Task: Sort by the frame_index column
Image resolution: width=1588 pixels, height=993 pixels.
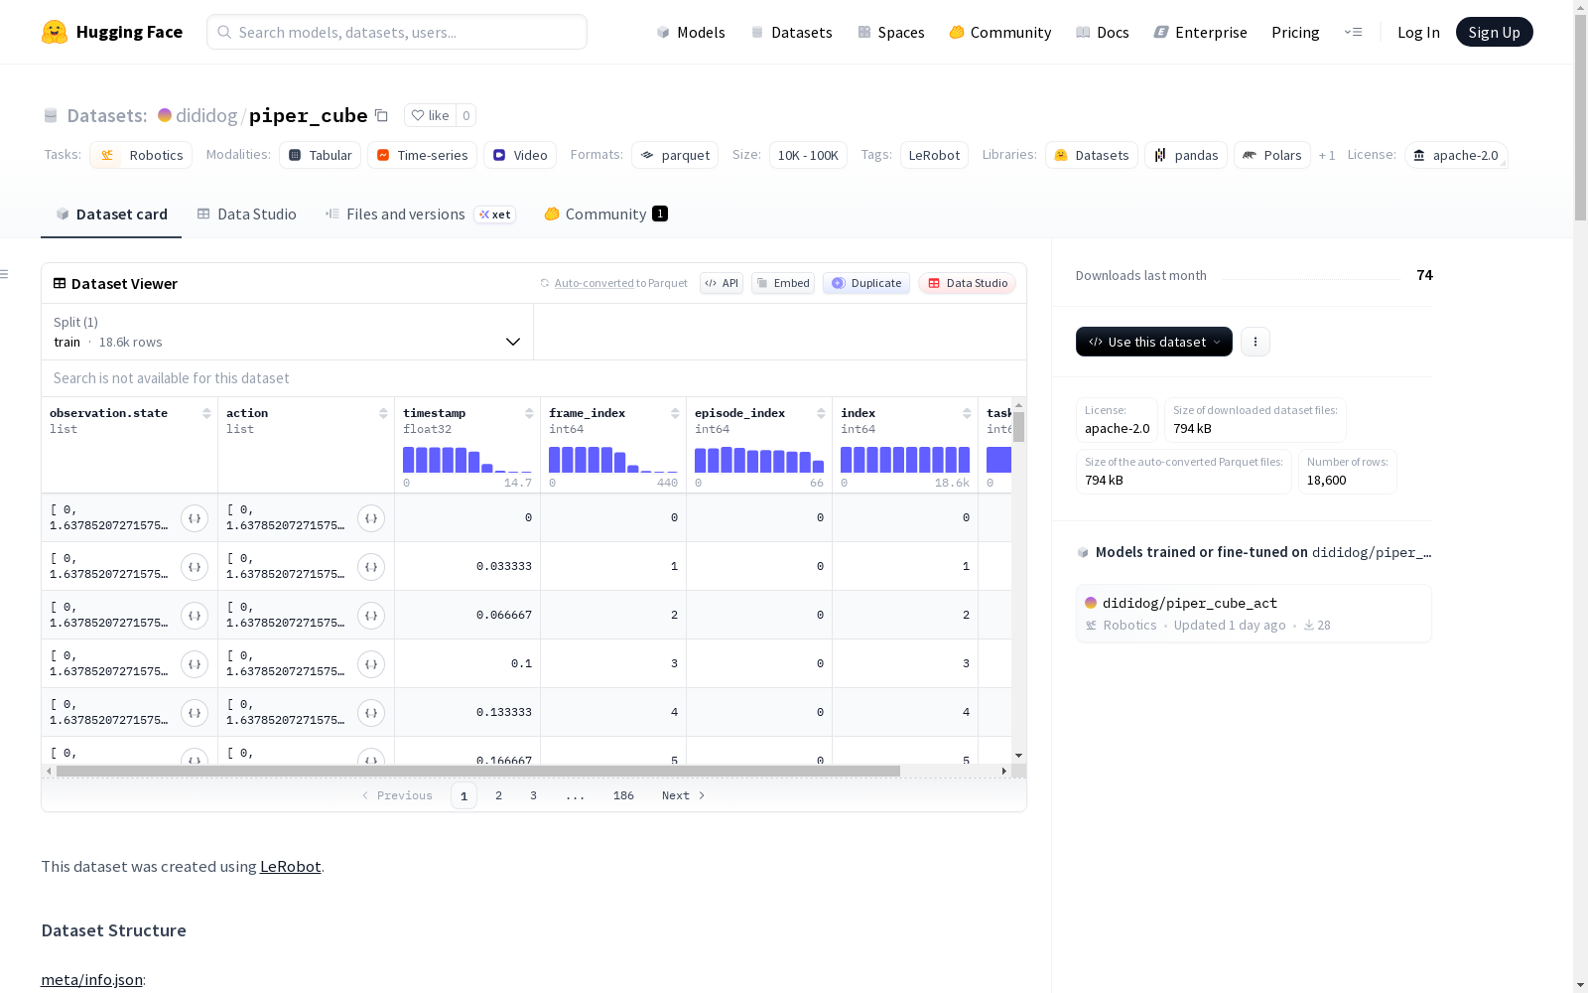Action: [675, 413]
